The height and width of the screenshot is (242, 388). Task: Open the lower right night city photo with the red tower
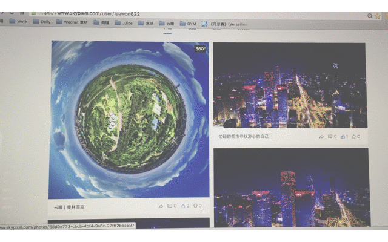click(x=292, y=188)
